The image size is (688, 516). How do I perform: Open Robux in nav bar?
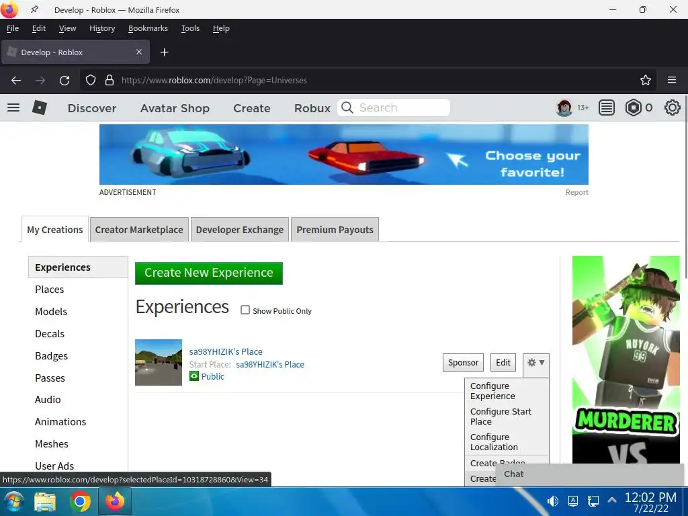[312, 108]
